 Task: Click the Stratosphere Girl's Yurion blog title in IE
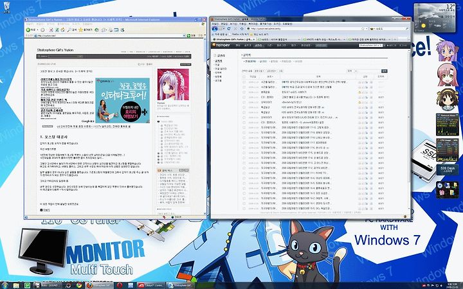click(x=55, y=50)
